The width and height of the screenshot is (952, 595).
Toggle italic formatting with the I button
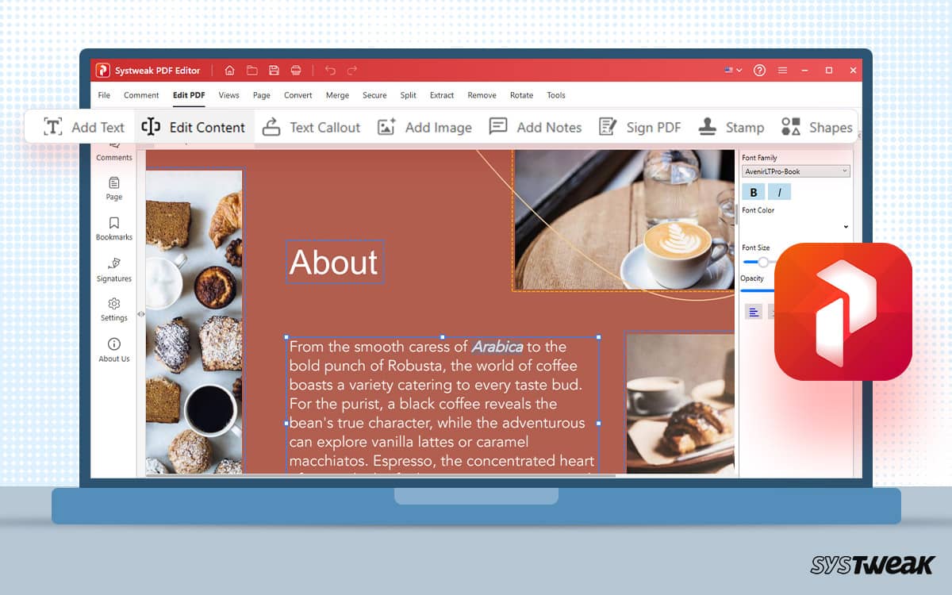(x=778, y=191)
